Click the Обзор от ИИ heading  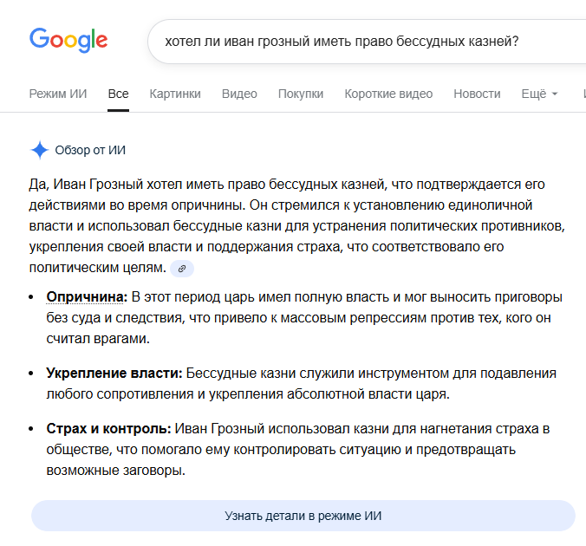click(x=90, y=150)
